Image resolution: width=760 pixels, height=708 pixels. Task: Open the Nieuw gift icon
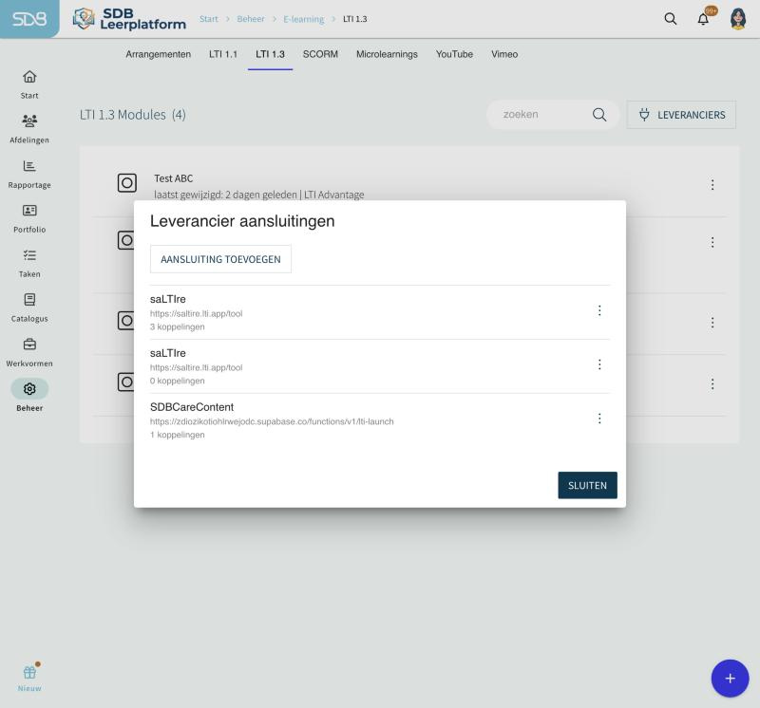click(29, 672)
